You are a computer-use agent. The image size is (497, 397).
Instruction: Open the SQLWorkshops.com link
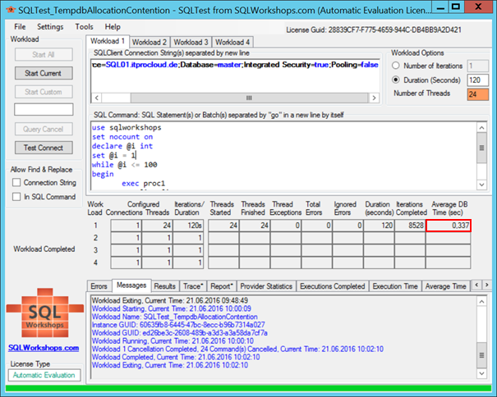pyautogui.click(x=44, y=348)
